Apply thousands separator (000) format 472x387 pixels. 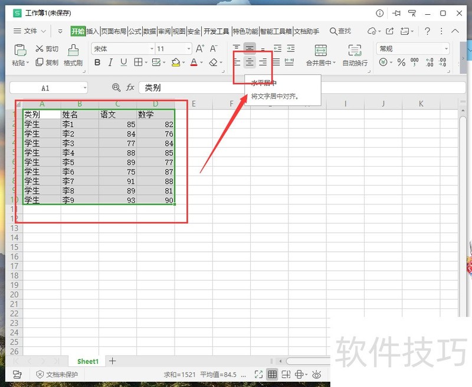[415, 63]
